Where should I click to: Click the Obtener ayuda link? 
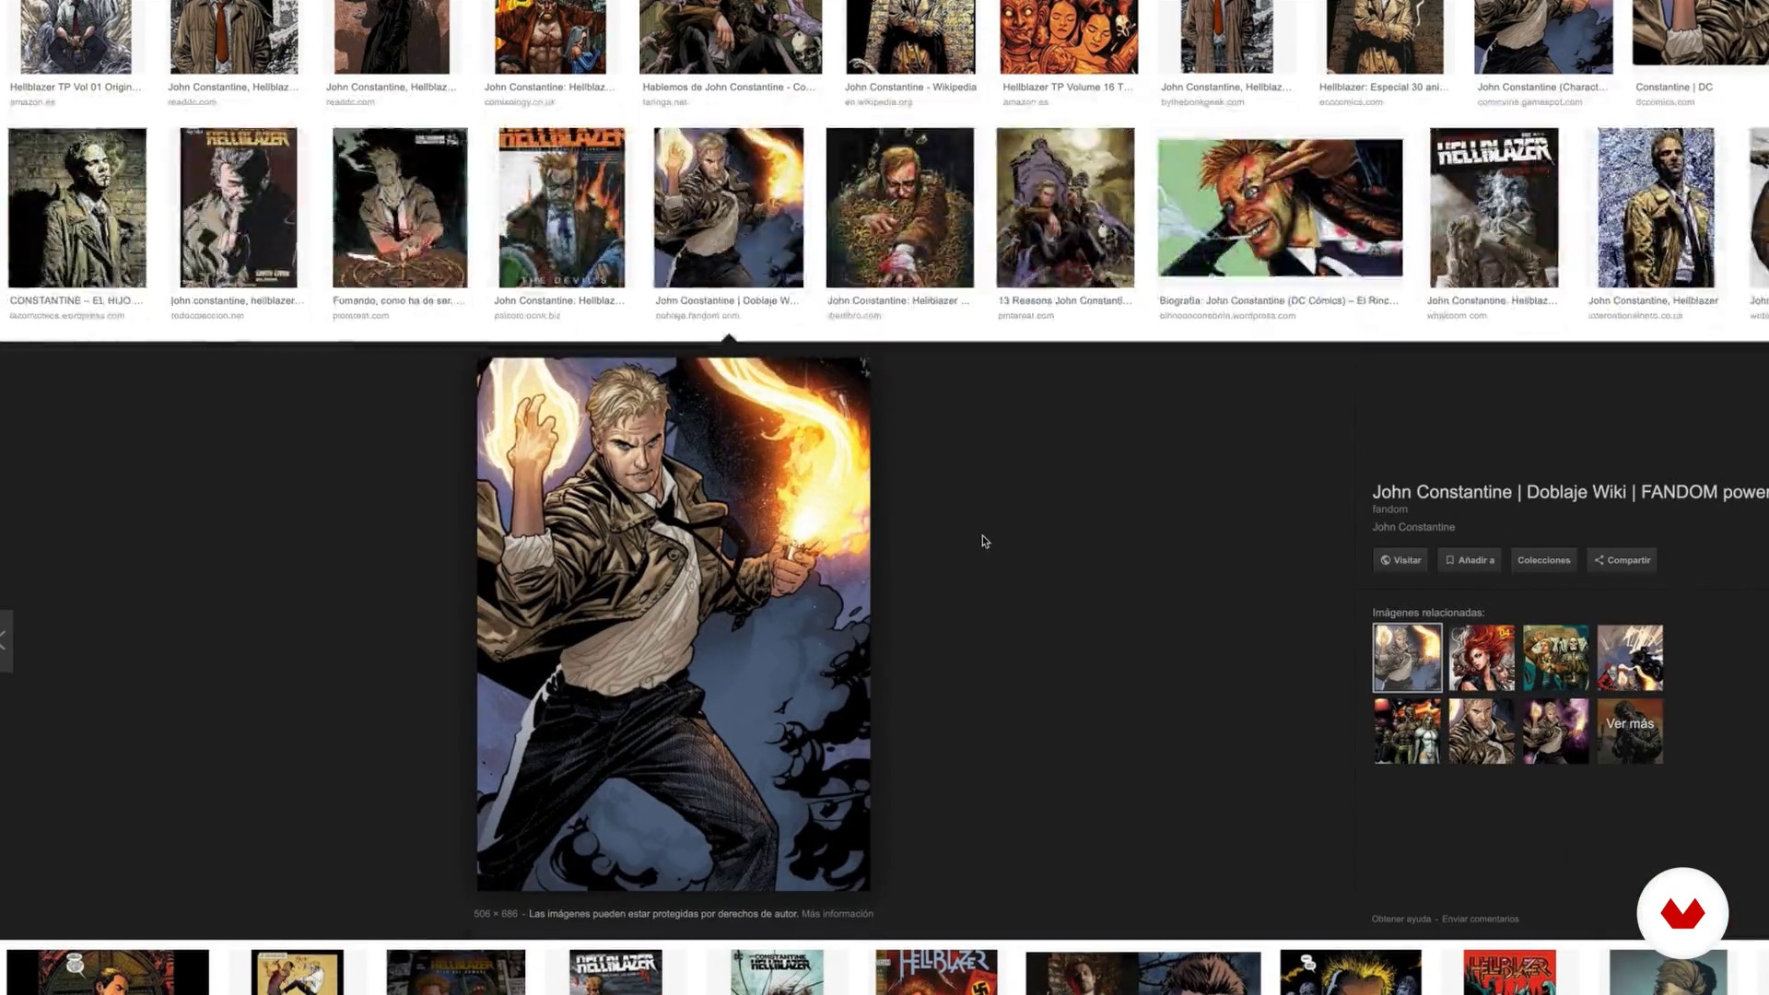click(1401, 919)
